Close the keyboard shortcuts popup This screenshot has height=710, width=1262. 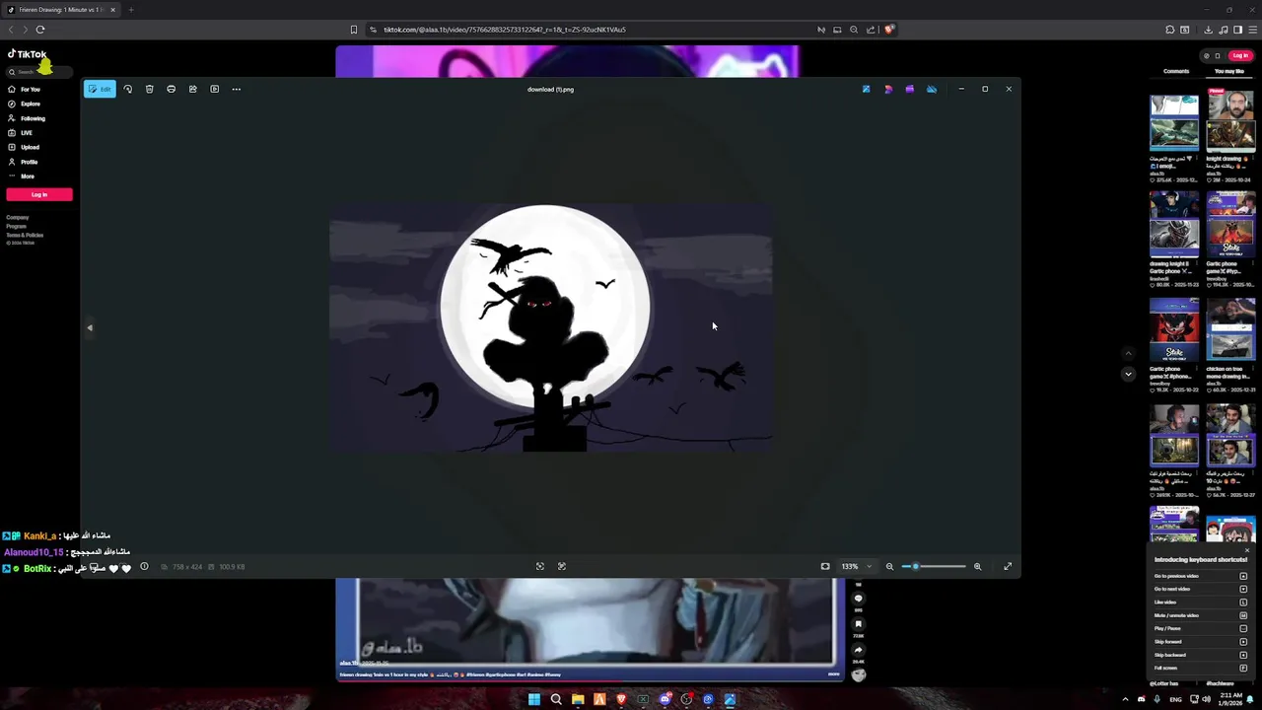tap(1246, 550)
